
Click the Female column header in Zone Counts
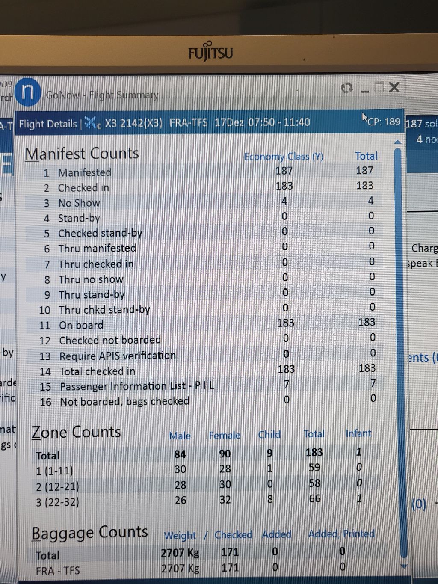pos(225,435)
